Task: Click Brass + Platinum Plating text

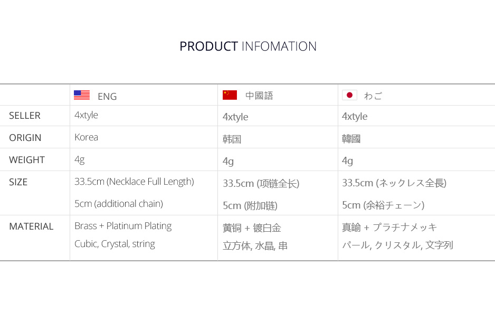Action: [x=123, y=226]
